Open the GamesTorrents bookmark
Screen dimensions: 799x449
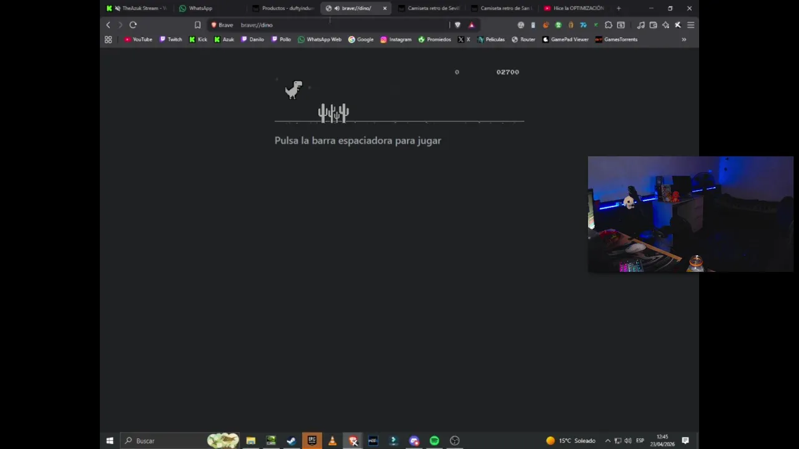click(x=616, y=39)
